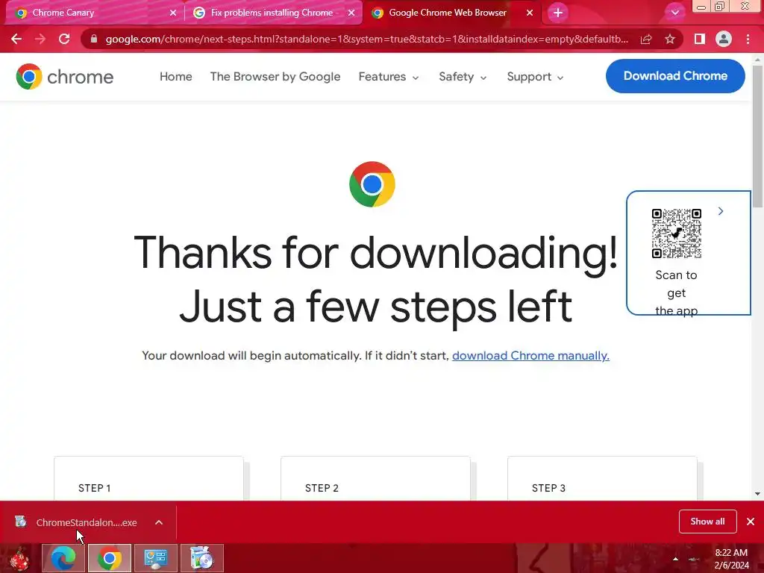Image resolution: width=764 pixels, height=573 pixels.
Task: Click the STEP 1 card
Action: [x=148, y=478]
